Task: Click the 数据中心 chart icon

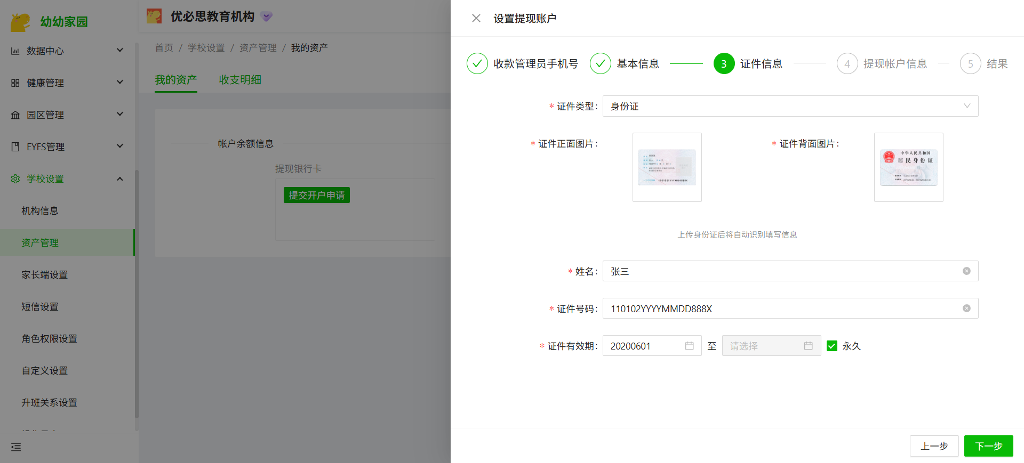Action: (x=15, y=51)
